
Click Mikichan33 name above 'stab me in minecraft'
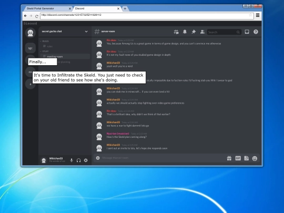click(113, 88)
